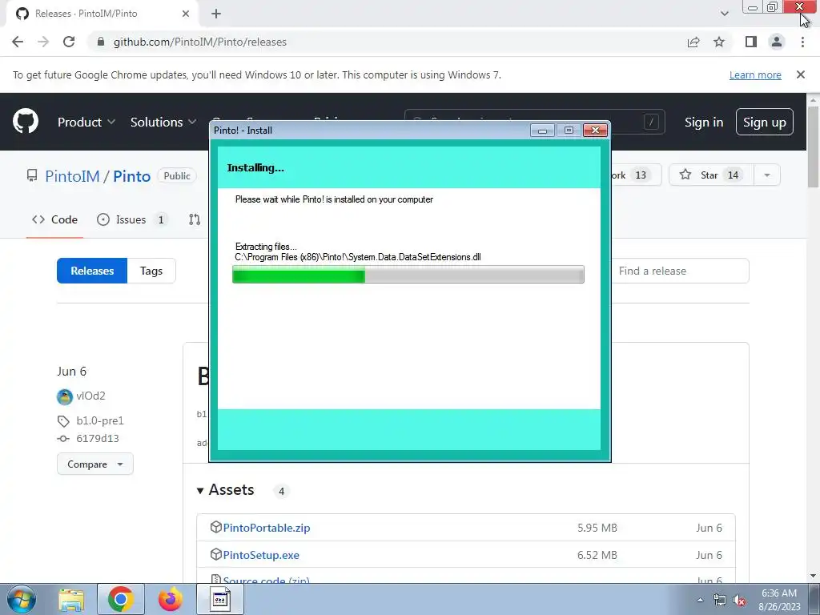Open a new Chrome tab with plus icon
The width and height of the screenshot is (820, 615).
[x=216, y=14]
